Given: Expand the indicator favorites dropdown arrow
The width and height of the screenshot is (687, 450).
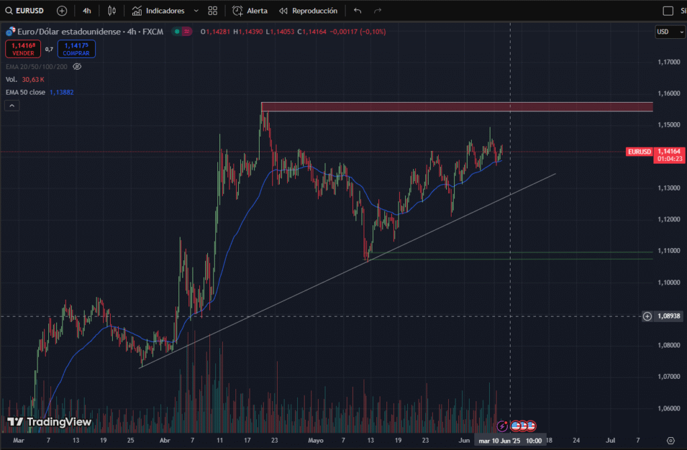Looking at the screenshot, I should click(x=196, y=11).
